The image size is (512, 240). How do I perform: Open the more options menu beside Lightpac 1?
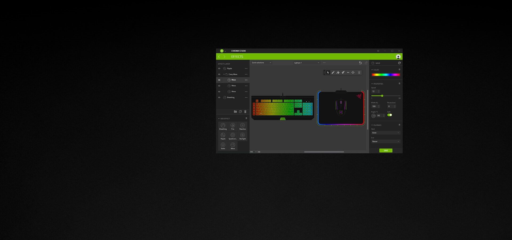tap(324, 63)
